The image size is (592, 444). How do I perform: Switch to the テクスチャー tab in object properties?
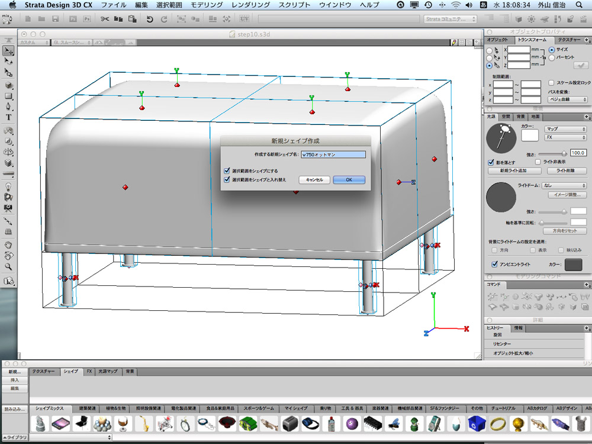569,40
